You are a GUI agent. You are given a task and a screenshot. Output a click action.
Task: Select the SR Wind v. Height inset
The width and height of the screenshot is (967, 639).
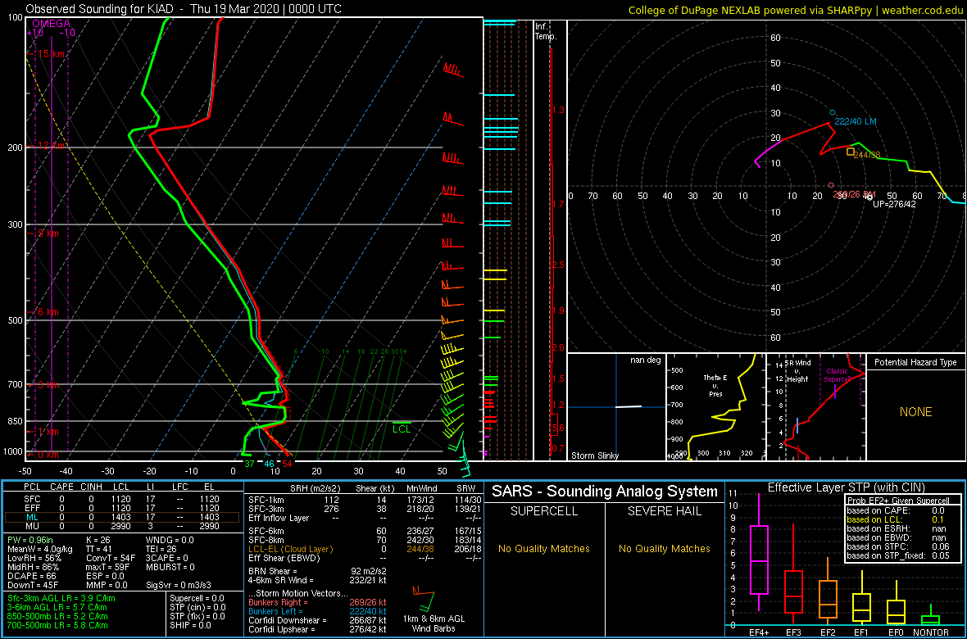(x=816, y=406)
